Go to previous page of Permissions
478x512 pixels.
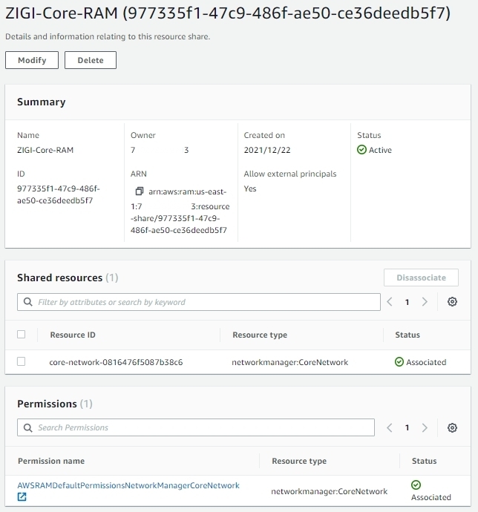point(390,428)
